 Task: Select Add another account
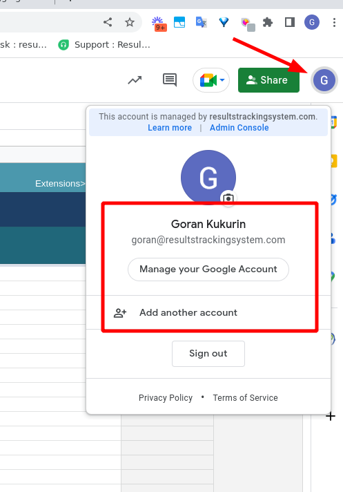click(x=208, y=312)
